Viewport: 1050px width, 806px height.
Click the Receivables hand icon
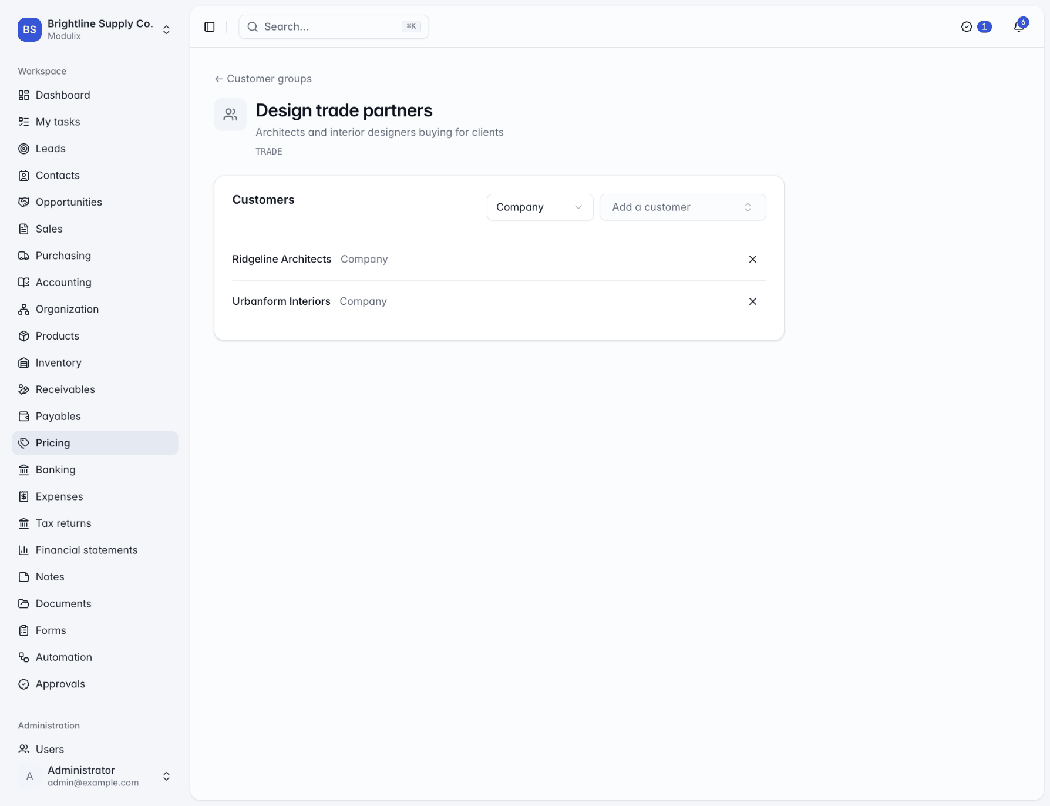pos(23,389)
